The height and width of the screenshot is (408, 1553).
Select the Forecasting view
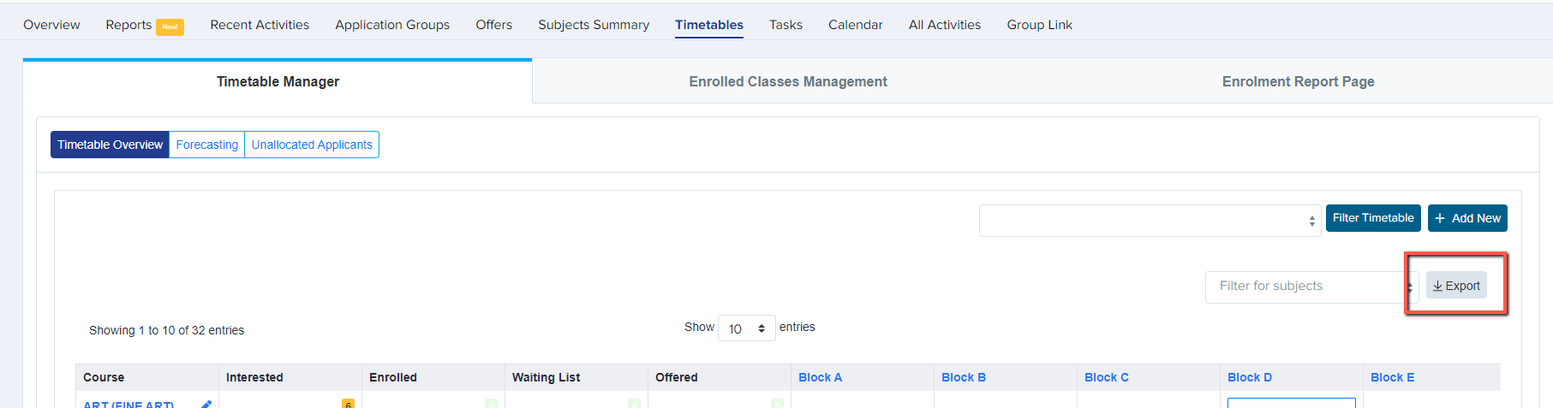tap(207, 145)
